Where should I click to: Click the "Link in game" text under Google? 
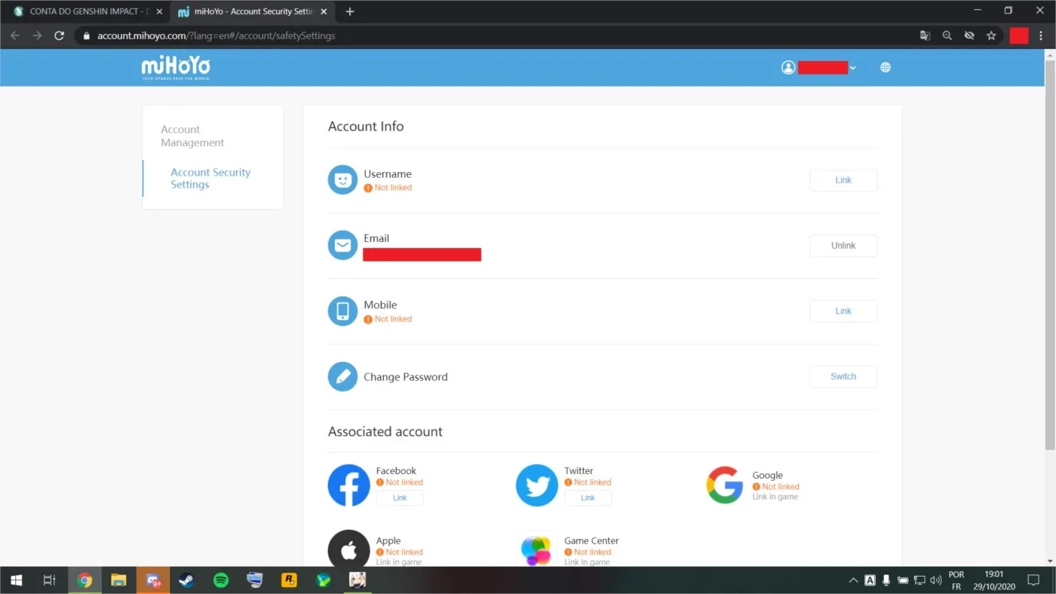point(775,497)
